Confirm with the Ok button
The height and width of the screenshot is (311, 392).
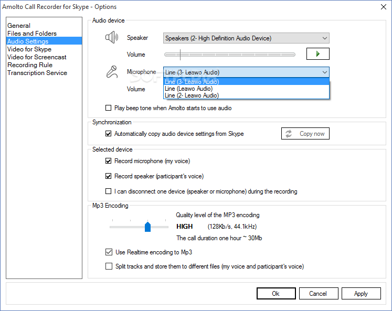pos(276,294)
